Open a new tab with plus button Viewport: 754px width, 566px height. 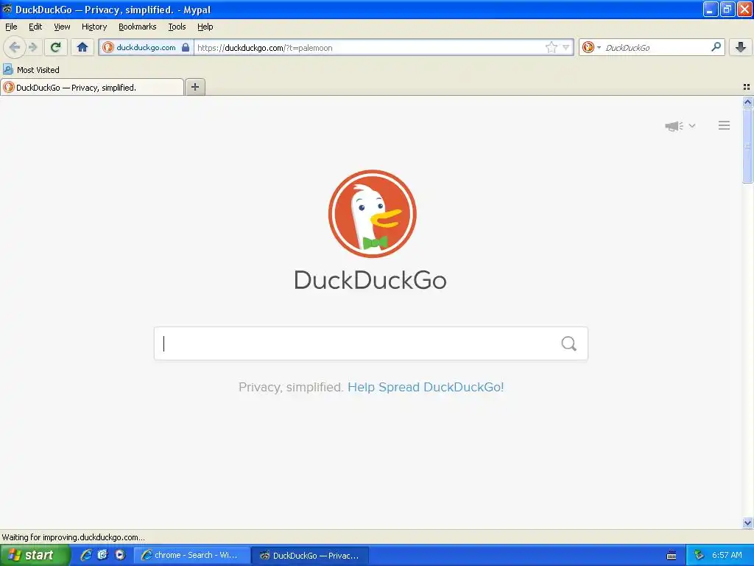195,87
